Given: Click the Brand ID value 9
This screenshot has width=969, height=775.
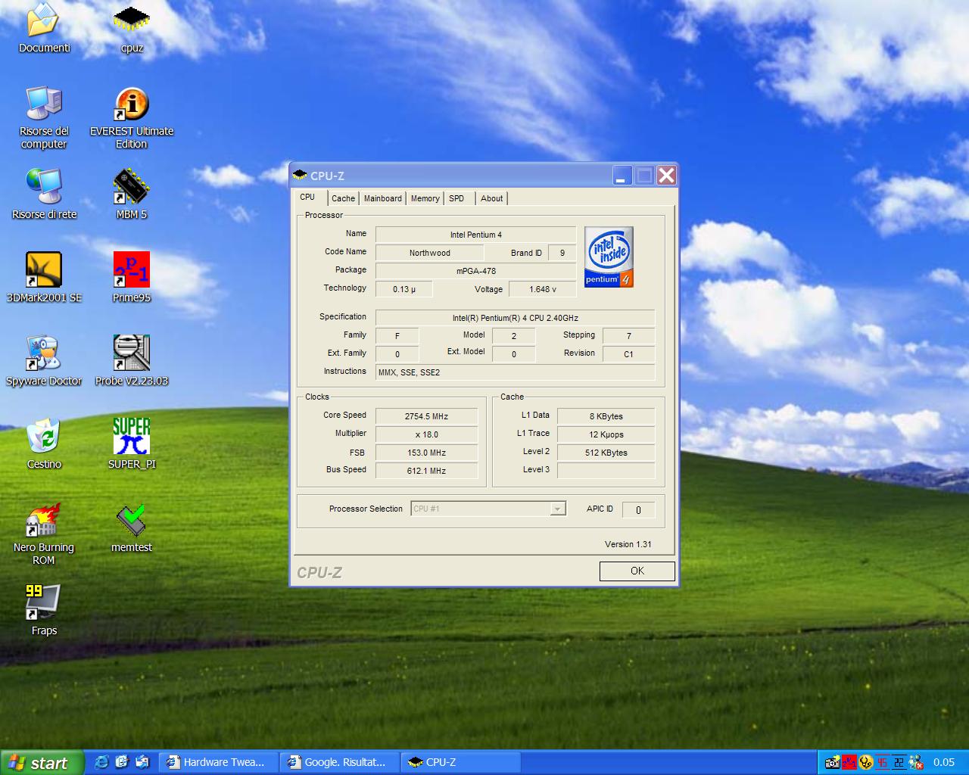Looking at the screenshot, I should click(x=562, y=253).
